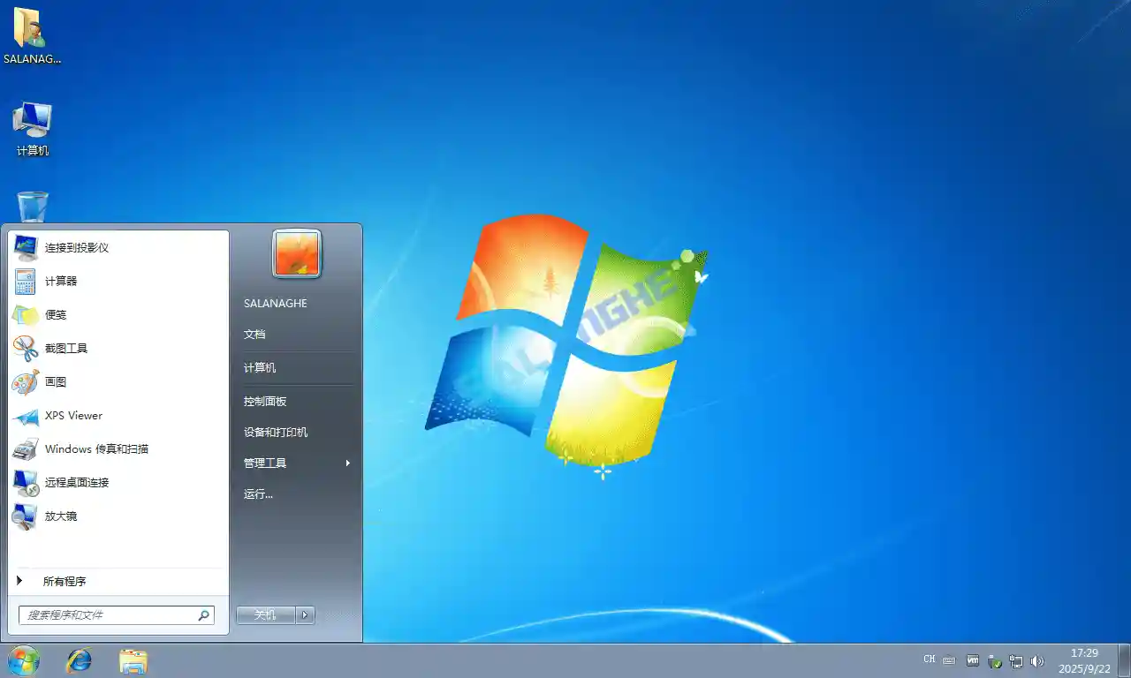The height and width of the screenshot is (678, 1131).
Task: Click the 关机 (Shut down) button
Action: point(264,614)
